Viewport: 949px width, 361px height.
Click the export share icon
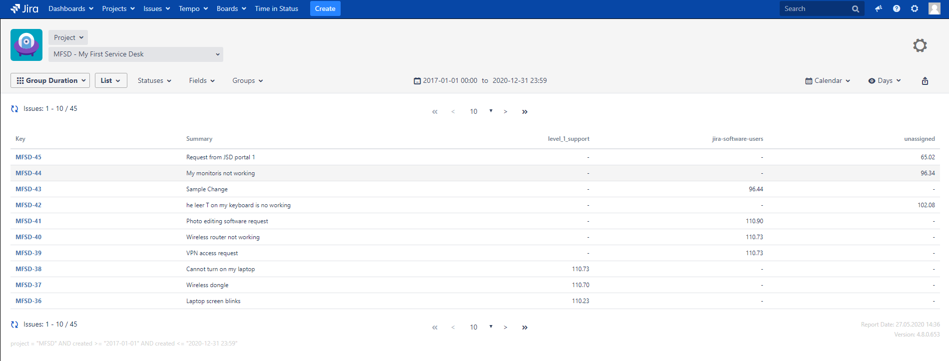click(925, 81)
